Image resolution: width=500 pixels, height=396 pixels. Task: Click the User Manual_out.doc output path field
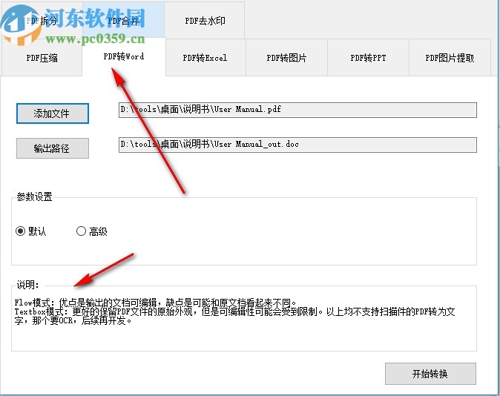pos(297,145)
